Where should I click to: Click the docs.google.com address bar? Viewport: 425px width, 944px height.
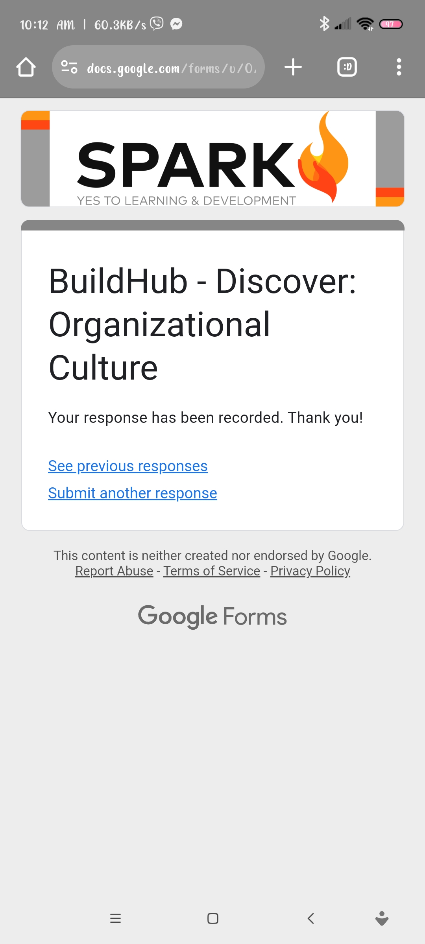(x=171, y=68)
